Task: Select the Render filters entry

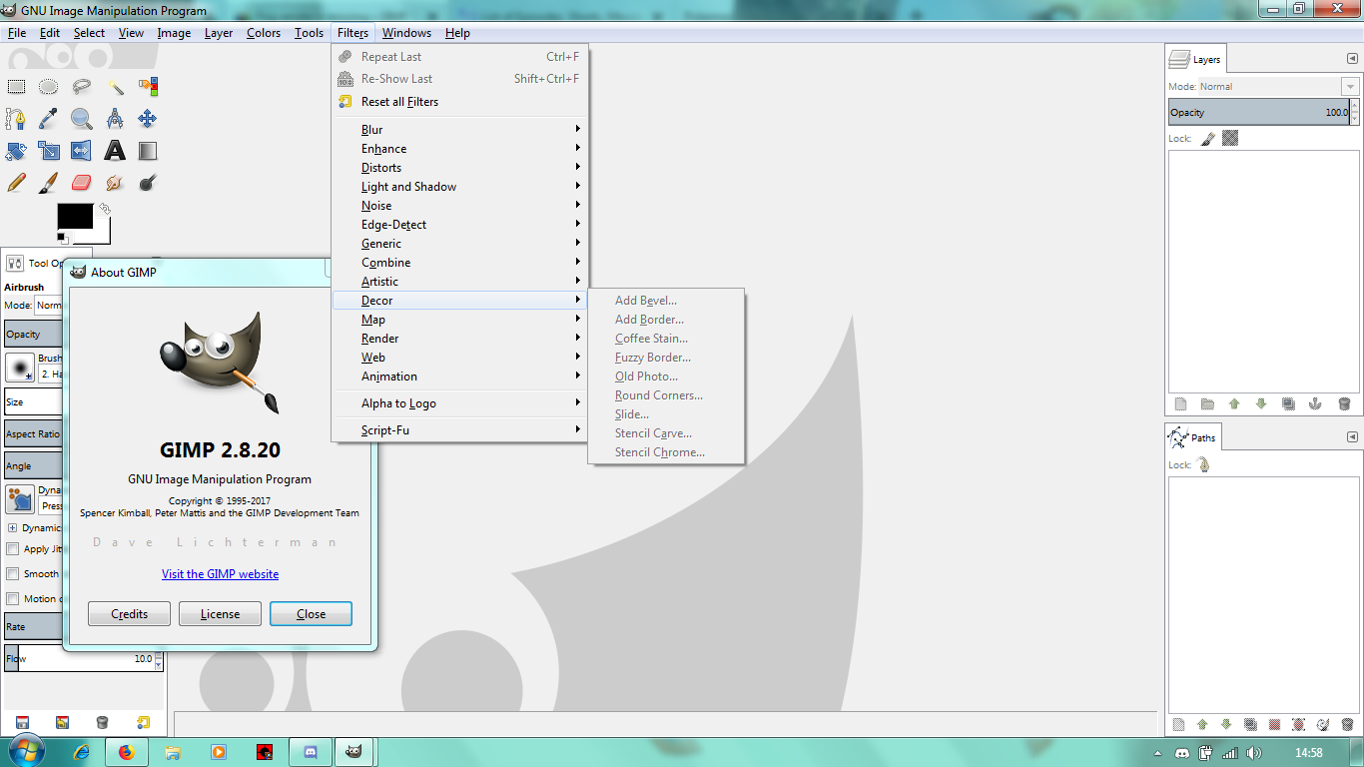Action: point(460,338)
